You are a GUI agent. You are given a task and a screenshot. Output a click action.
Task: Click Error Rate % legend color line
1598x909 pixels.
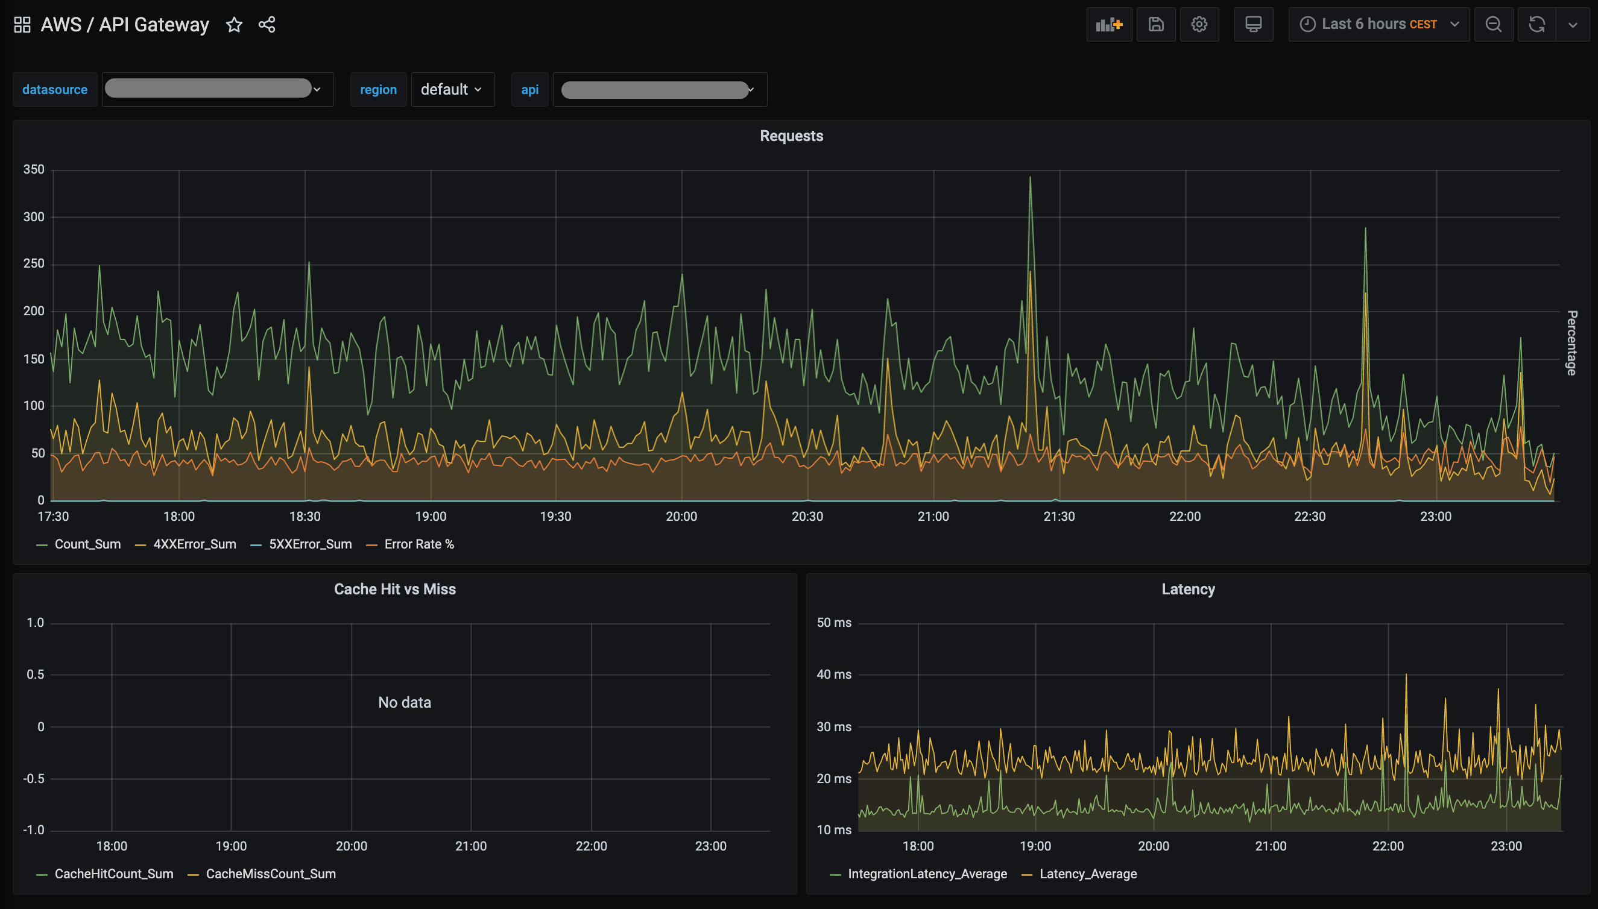click(x=371, y=545)
